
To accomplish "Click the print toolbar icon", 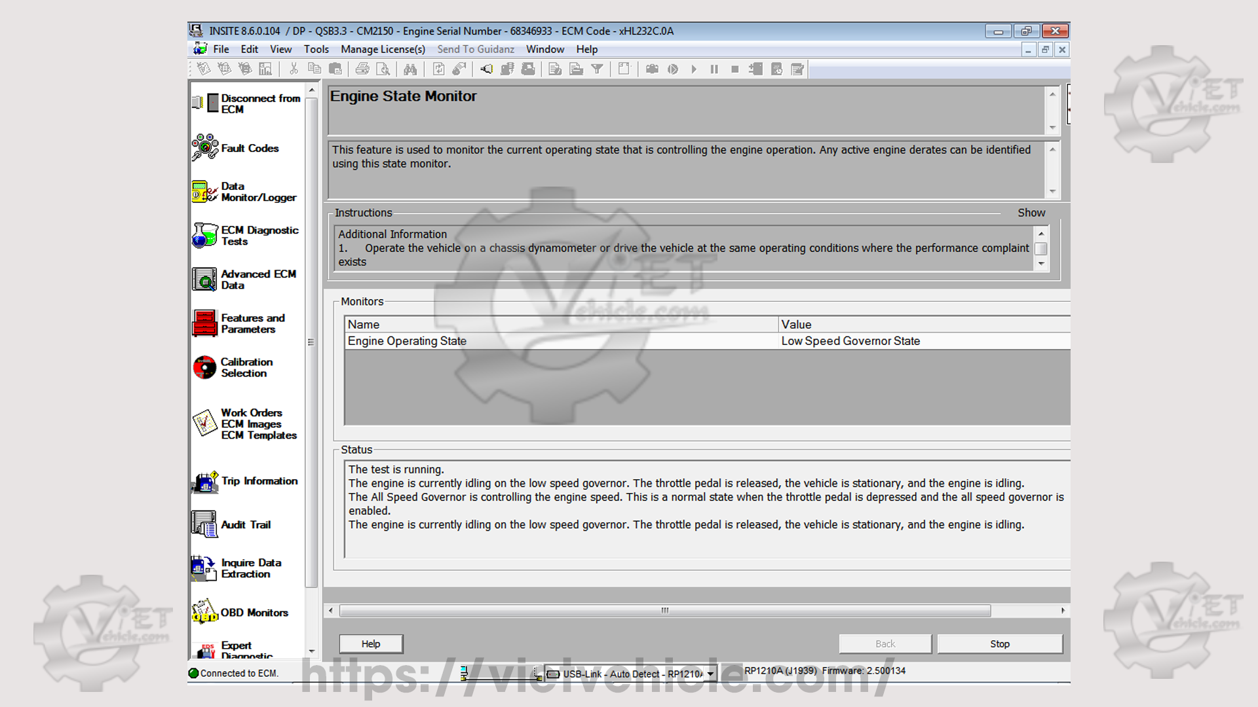I will pyautogui.click(x=362, y=69).
